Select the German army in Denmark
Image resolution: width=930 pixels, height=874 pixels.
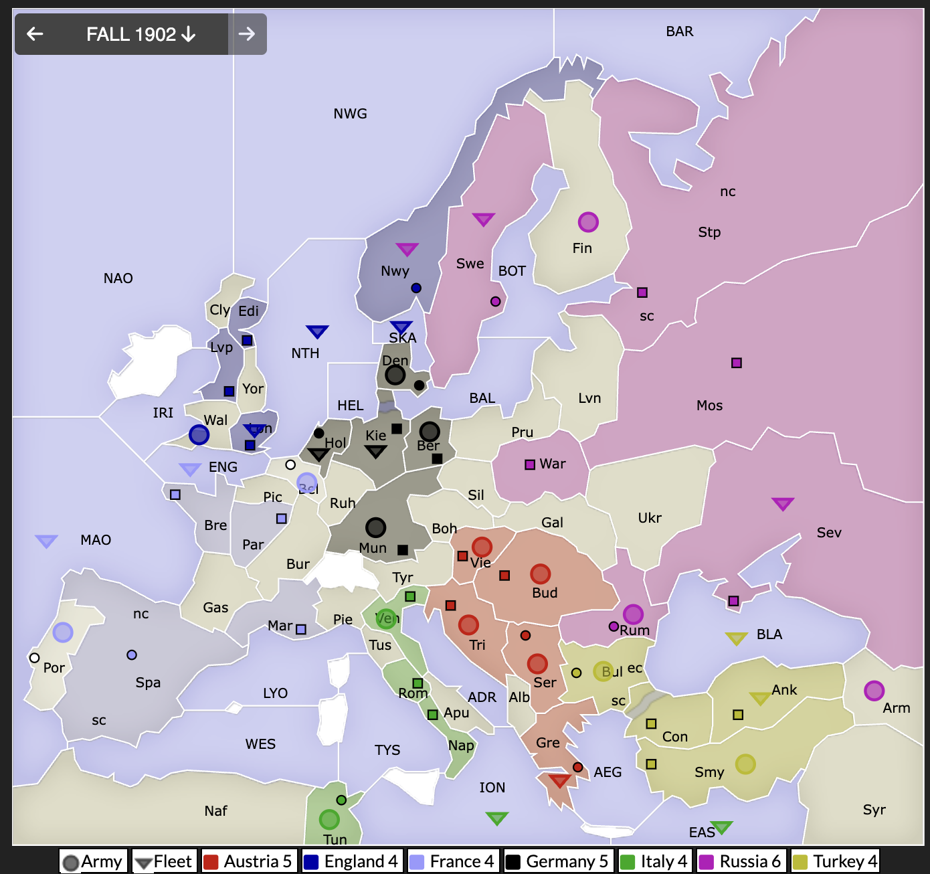point(395,375)
